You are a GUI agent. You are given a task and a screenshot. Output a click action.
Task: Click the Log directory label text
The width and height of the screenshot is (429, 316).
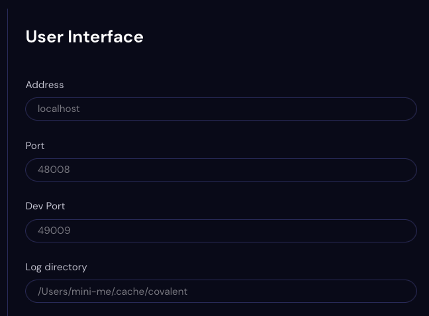coord(56,267)
